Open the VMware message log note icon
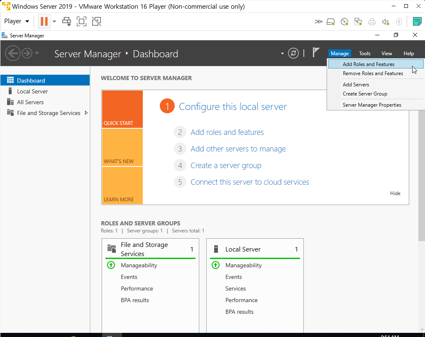Image resolution: width=425 pixels, height=337 pixels. point(417,22)
